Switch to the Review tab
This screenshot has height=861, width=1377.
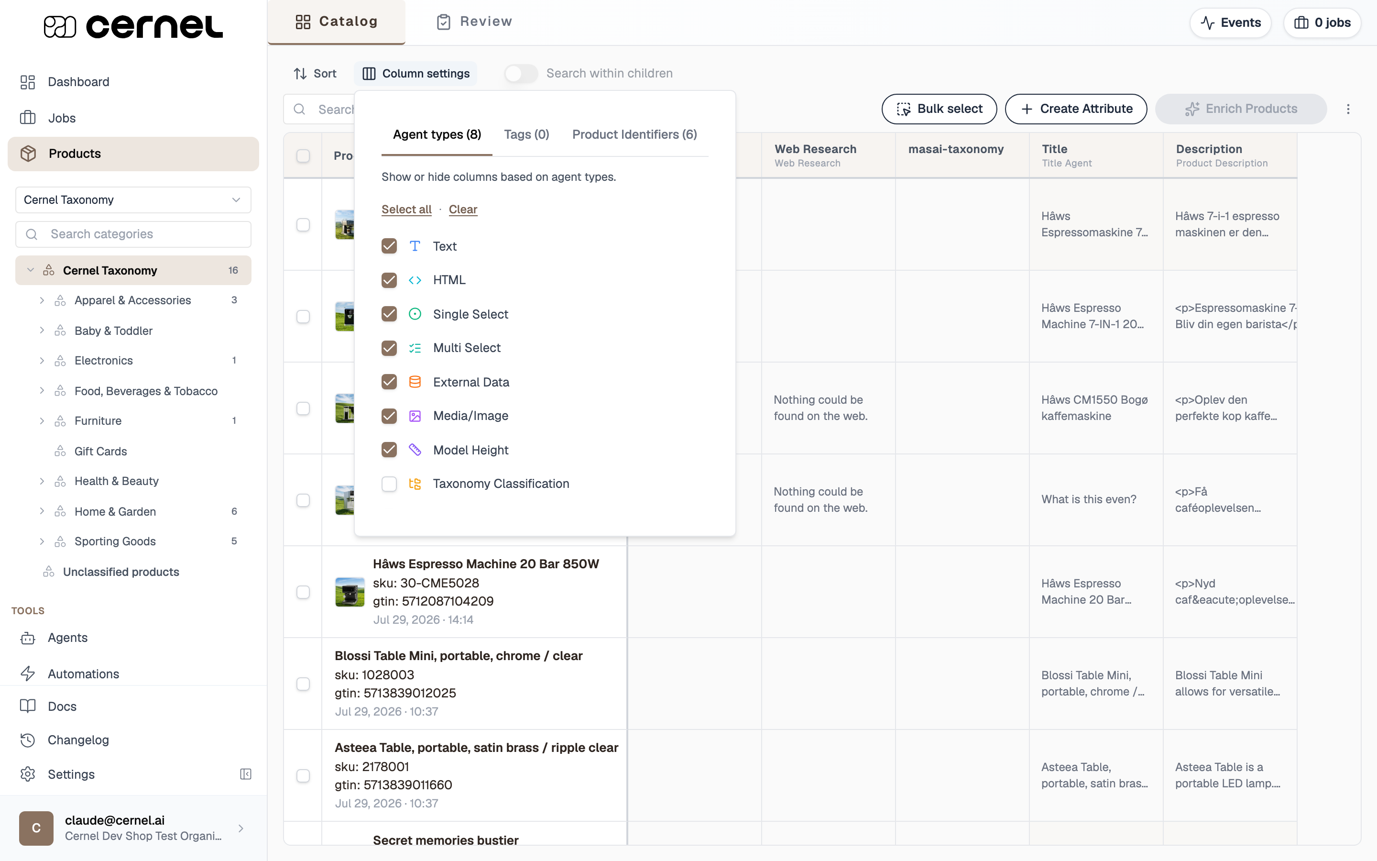pos(474,22)
